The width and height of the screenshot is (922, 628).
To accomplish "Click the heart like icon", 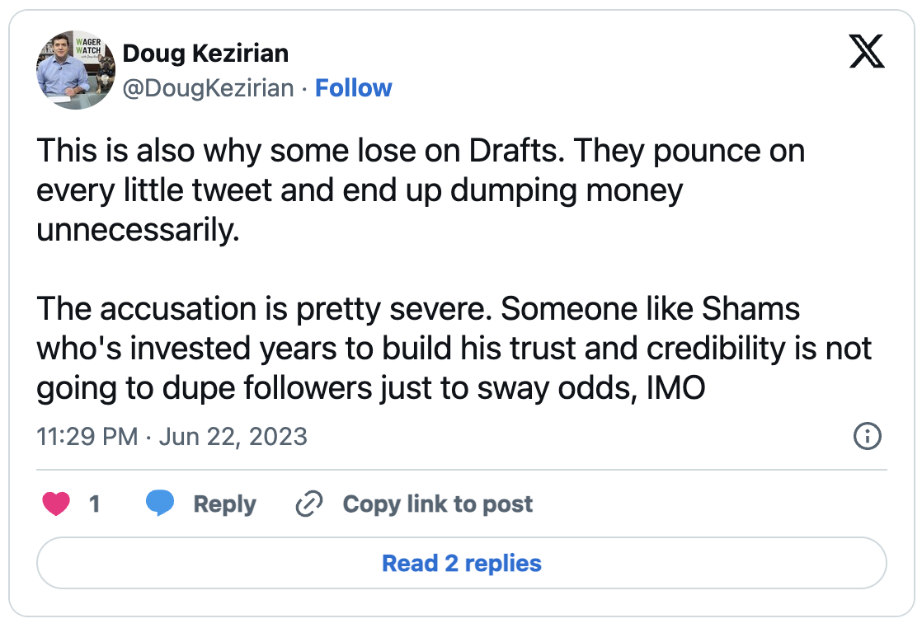I will click(x=56, y=504).
